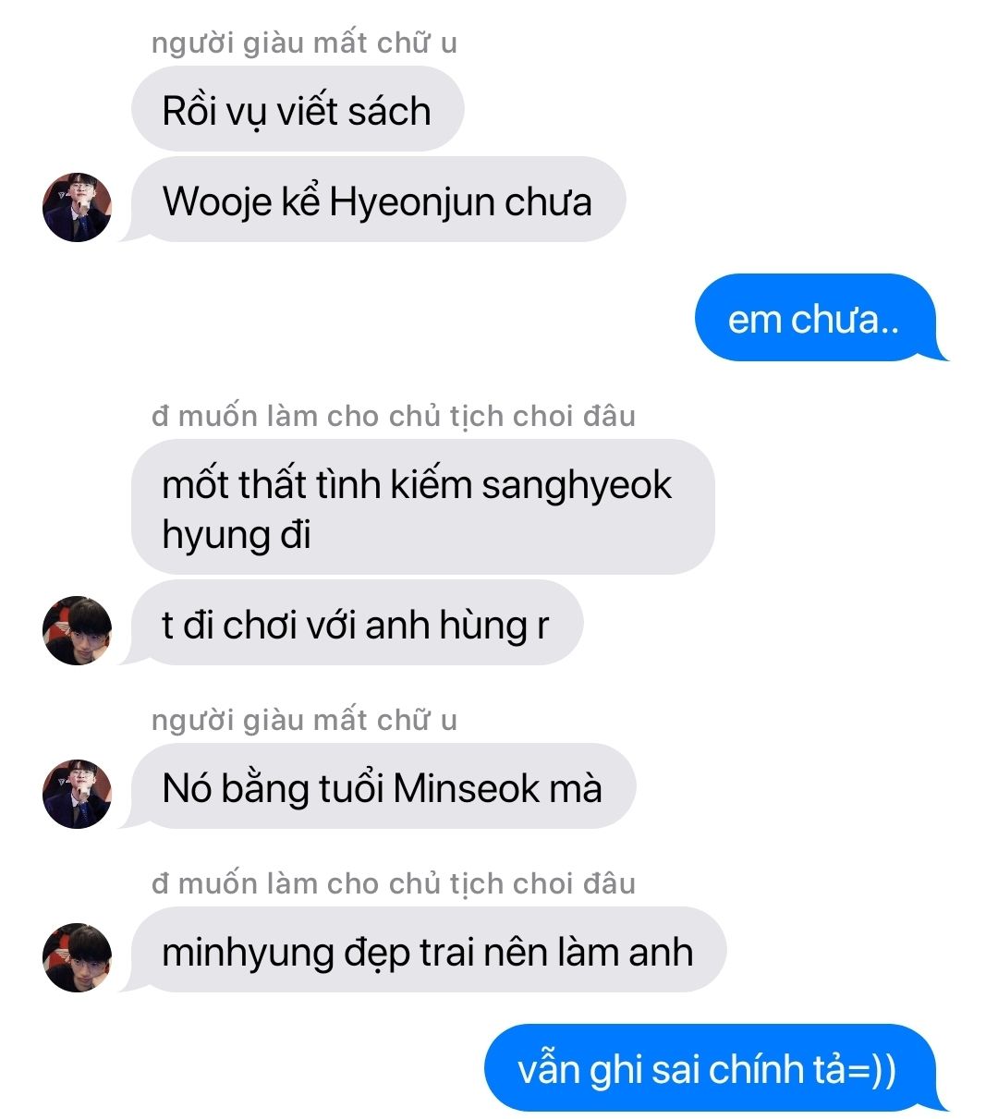Image resolution: width=998 pixels, height=1119 pixels.
Task: Tap avatar beside 't đi chơi với anh hùng r'
Action: (x=77, y=630)
